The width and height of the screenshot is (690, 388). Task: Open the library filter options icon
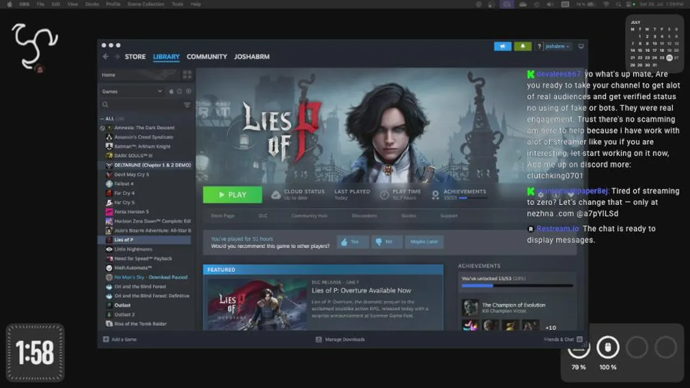187,105
